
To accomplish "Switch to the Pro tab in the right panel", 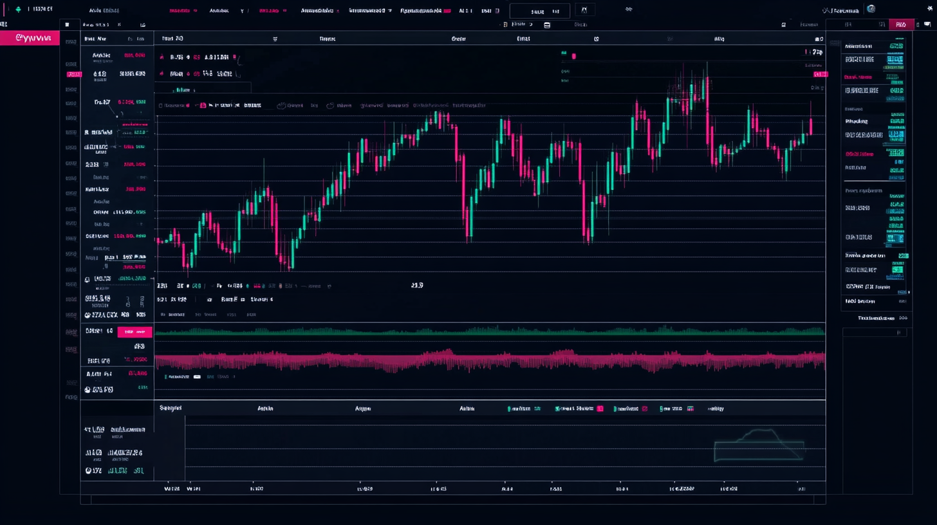I will 901,24.
